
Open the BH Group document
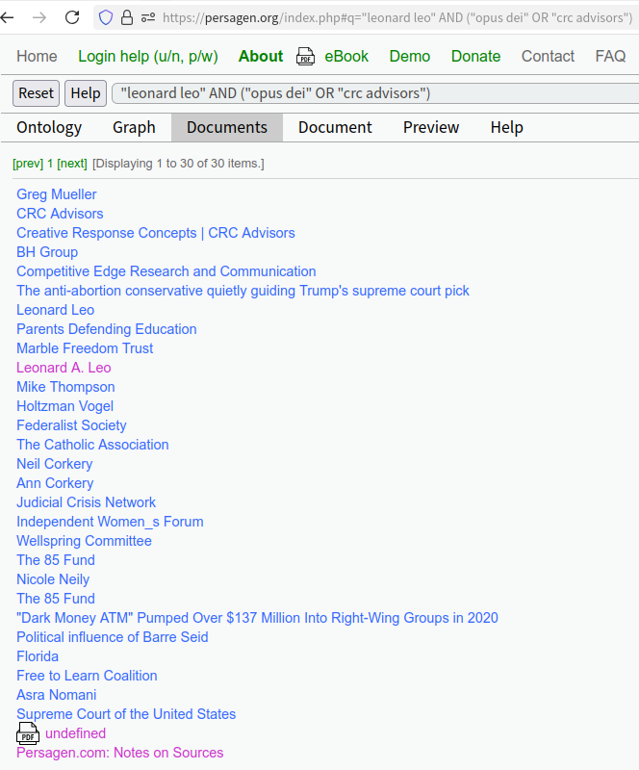[47, 252]
